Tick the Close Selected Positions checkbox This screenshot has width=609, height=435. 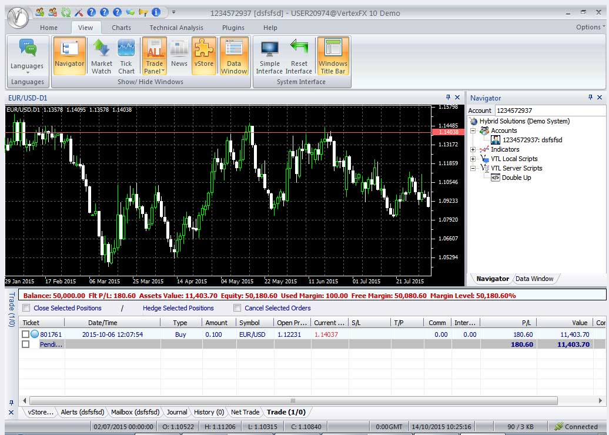coord(26,308)
